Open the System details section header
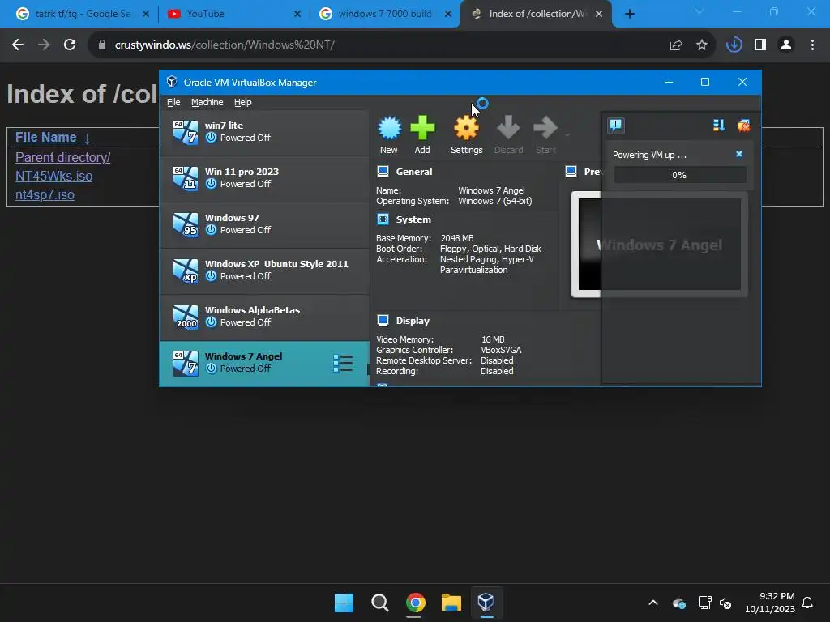830x622 pixels. (x=413, y=219)
